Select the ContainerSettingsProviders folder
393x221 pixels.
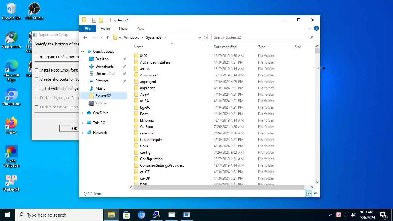tap(162, 165)
